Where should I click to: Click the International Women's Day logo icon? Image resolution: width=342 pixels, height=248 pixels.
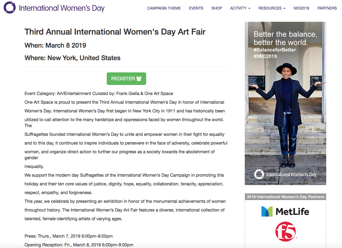[10, 8]
